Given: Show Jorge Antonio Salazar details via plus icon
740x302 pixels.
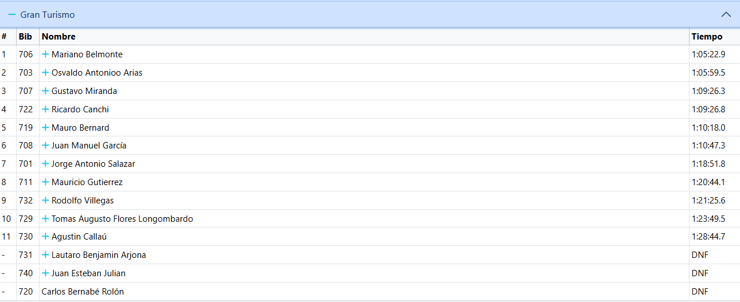Looking at the screenshot, I should coord(45,164).
